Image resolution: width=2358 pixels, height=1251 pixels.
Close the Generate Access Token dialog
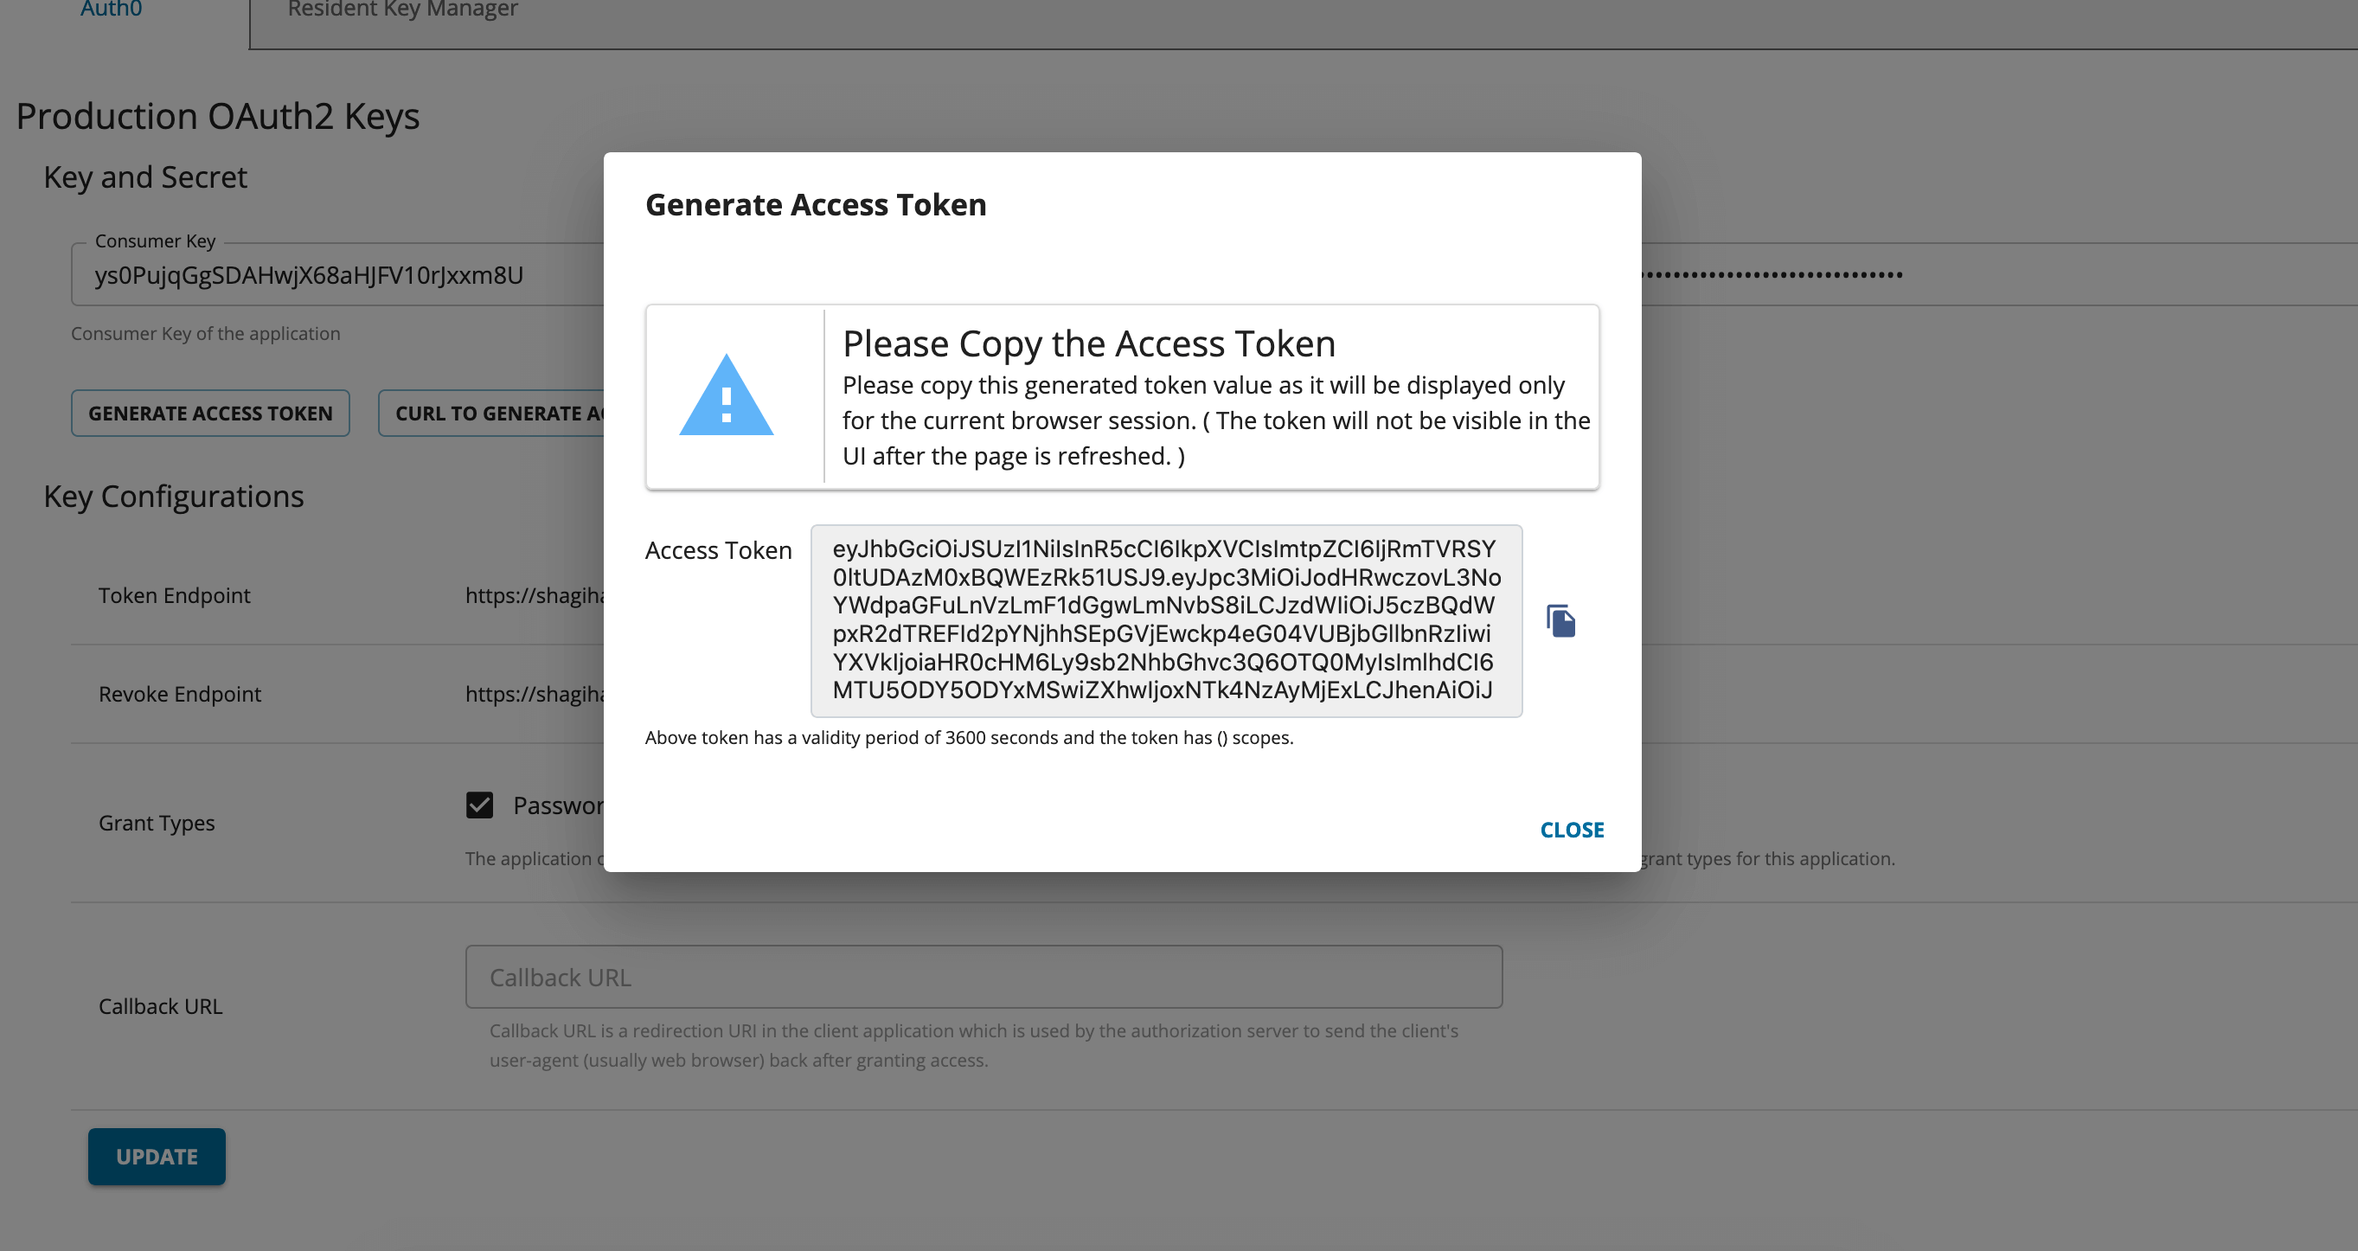1571,830
